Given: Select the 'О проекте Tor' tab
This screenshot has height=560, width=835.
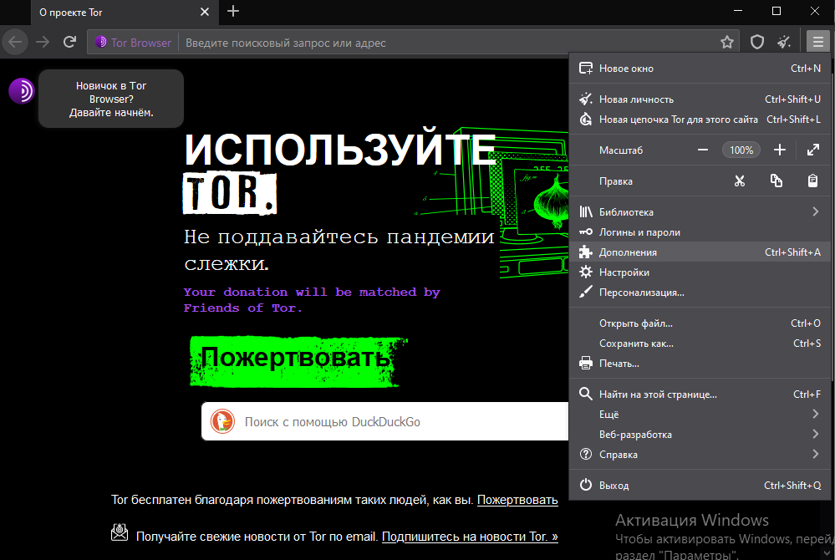Looking at the screenshot, I should [124, 13].
